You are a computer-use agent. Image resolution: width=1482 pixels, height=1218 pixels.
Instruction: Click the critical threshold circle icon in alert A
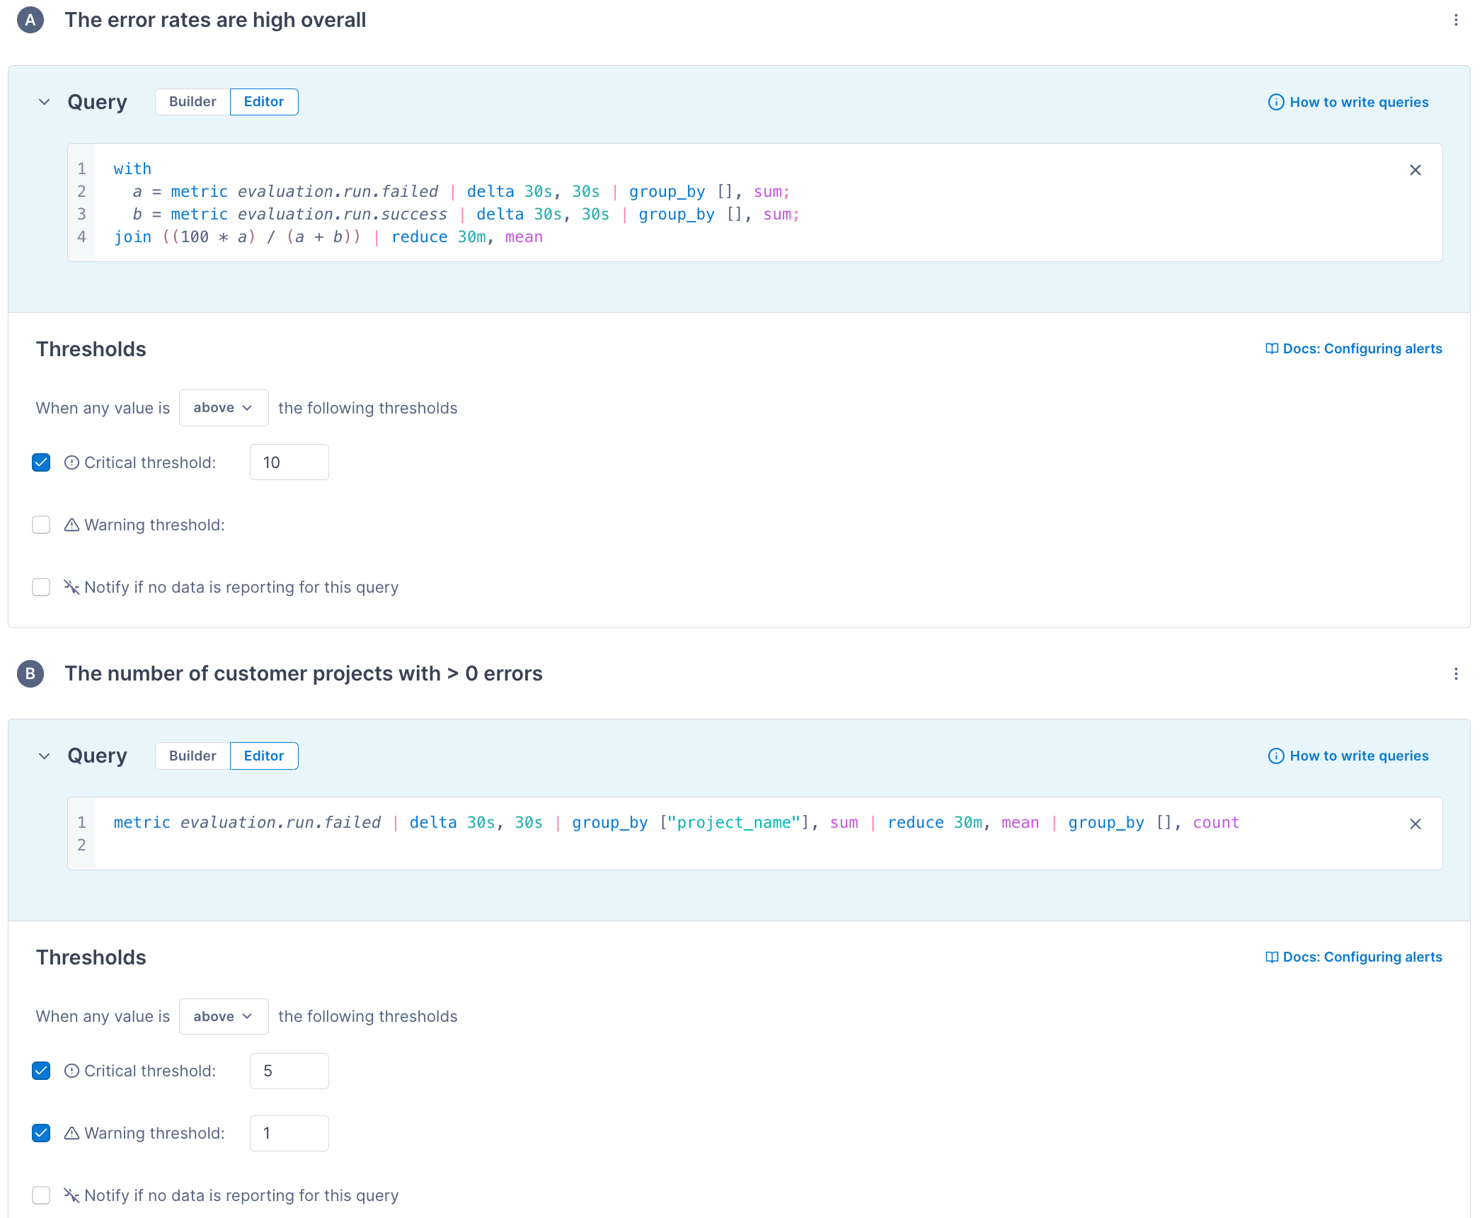click(x=71, y=462)
